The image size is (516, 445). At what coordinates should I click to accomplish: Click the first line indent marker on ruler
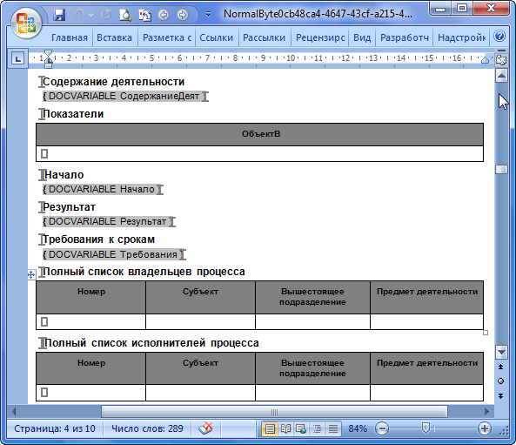[x=49, y=54]
